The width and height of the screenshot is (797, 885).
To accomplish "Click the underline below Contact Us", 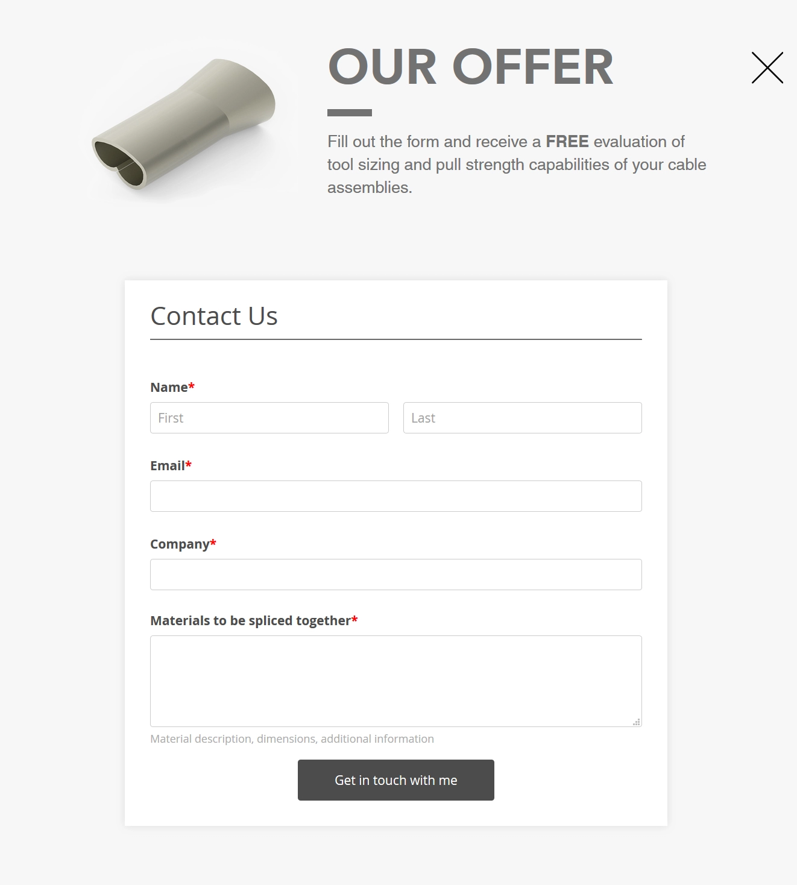I will [x=395, y=341].
